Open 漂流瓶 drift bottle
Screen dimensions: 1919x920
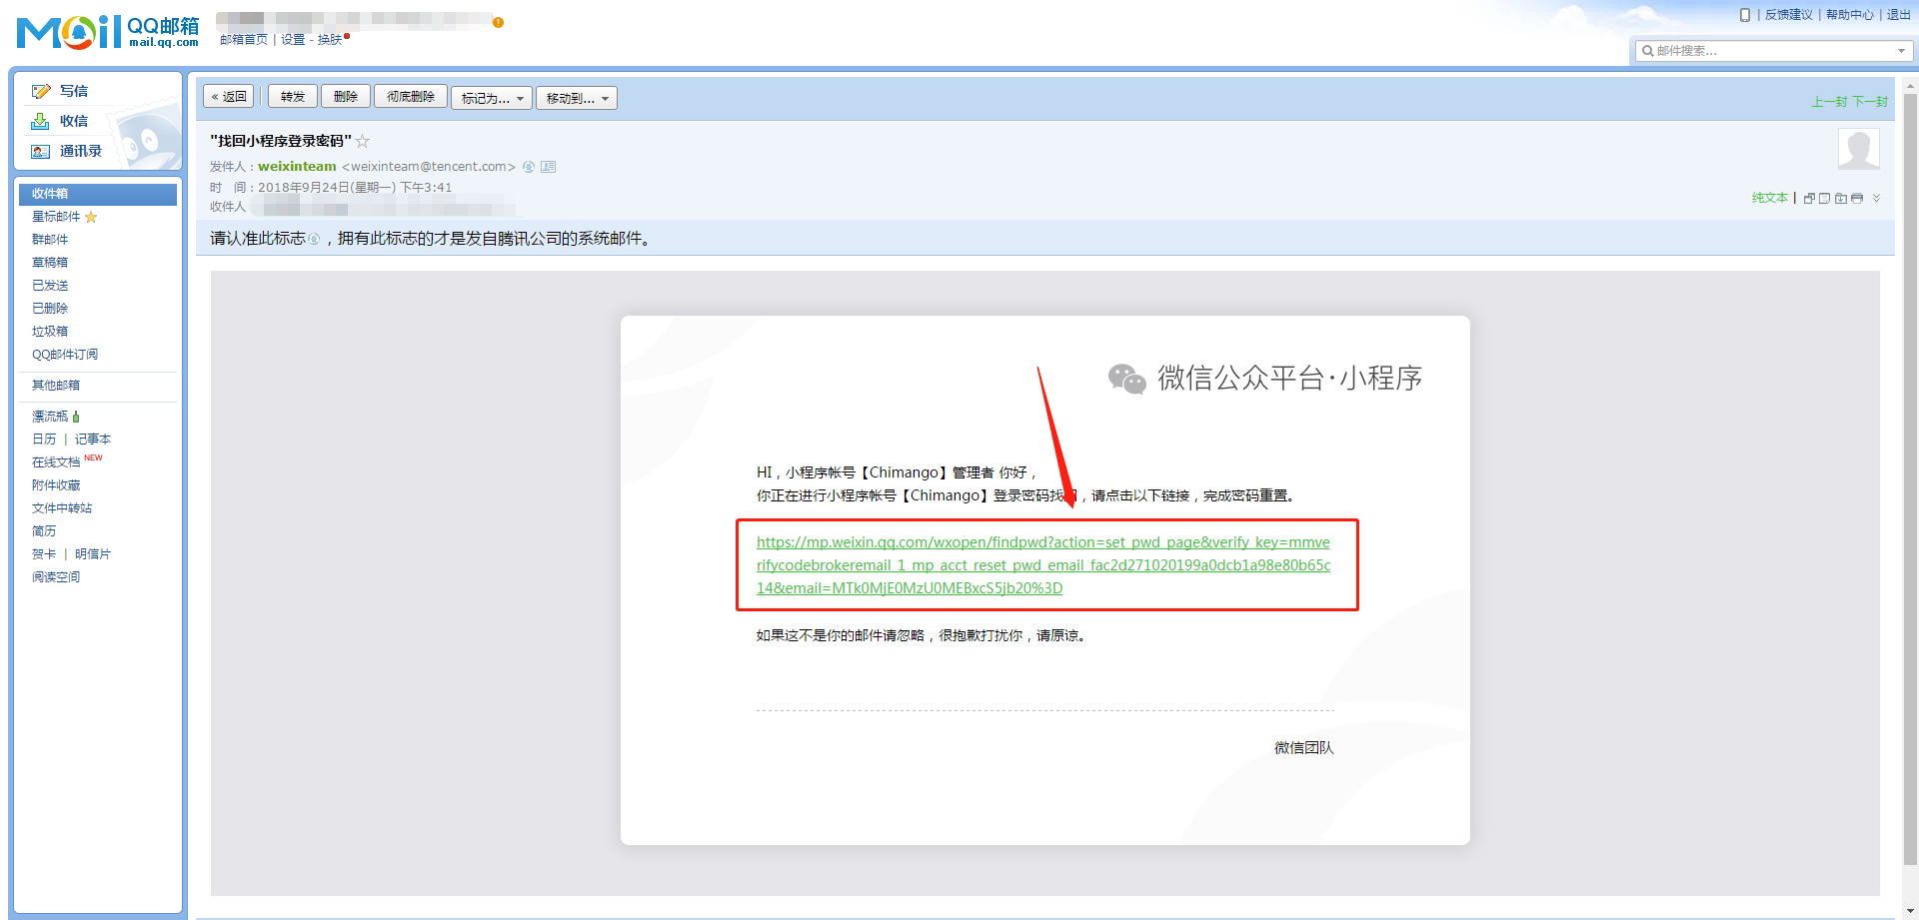click(50, 417)
